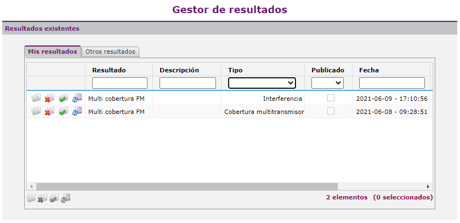Click blue refresh document icon in Cobertura multitransmisor row
This screenshot has height=223, width=460.
click(x=77, y=111)
